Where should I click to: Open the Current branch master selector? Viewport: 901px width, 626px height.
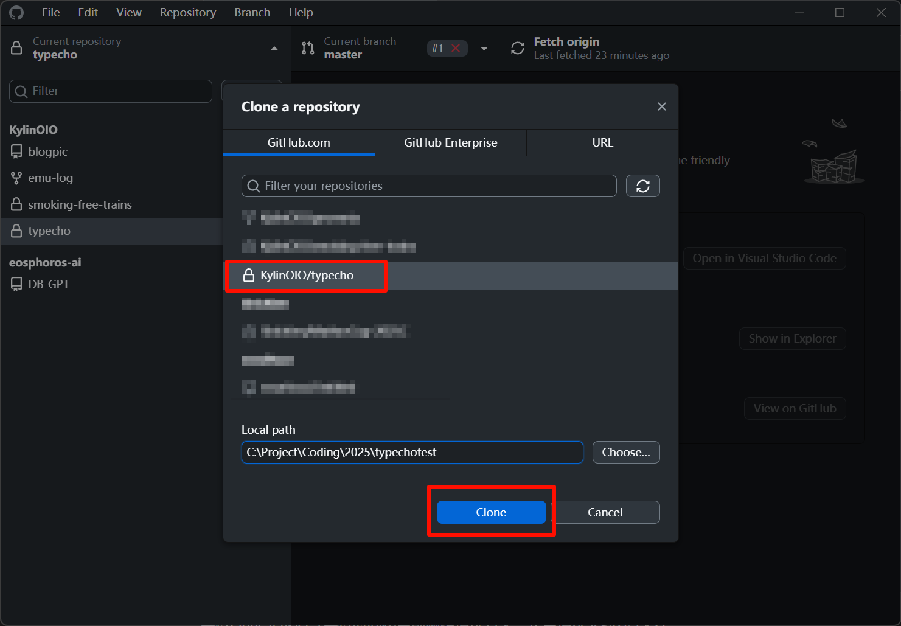pos(396,48)
